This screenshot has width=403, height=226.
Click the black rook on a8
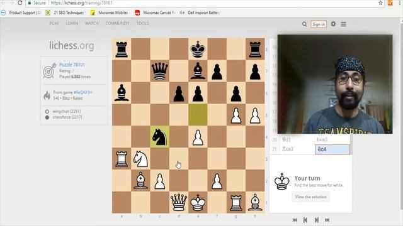122,49
